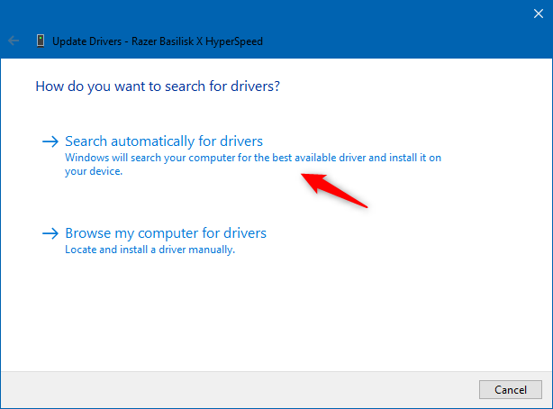Viewport: 553px width, 409px height.
Task: Choose Browse my computer for drivers
Action: (x=166, y=233)
